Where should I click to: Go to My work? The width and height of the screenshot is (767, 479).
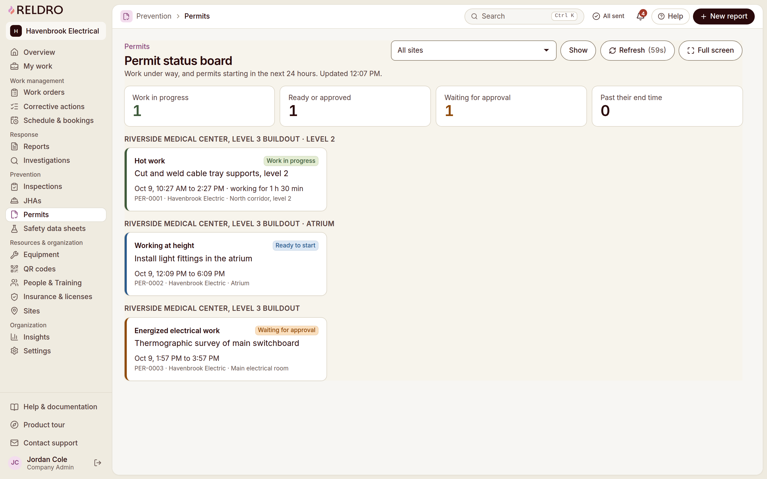[56, 66]
